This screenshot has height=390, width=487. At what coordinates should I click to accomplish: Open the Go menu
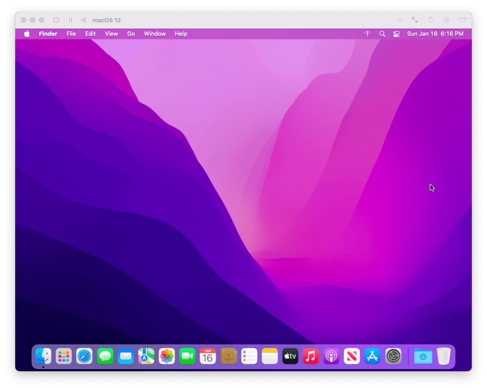131,34
